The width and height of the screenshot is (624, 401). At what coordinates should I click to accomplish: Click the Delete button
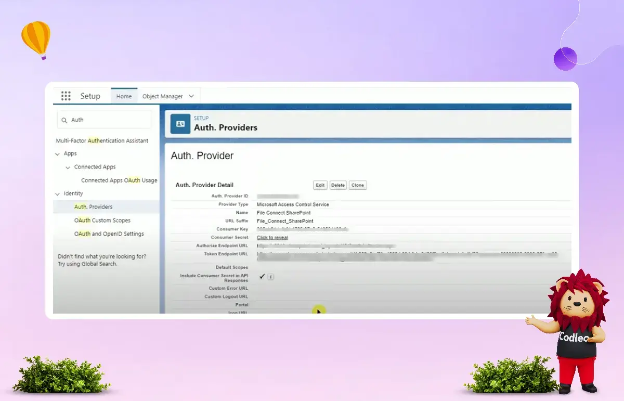point(338,185)
